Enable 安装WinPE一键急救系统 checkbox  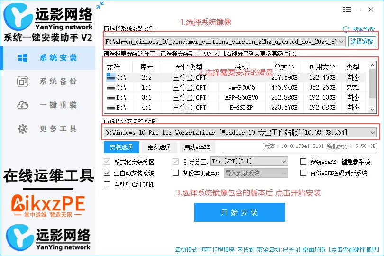pyautogui.click(x=303, y=162)
